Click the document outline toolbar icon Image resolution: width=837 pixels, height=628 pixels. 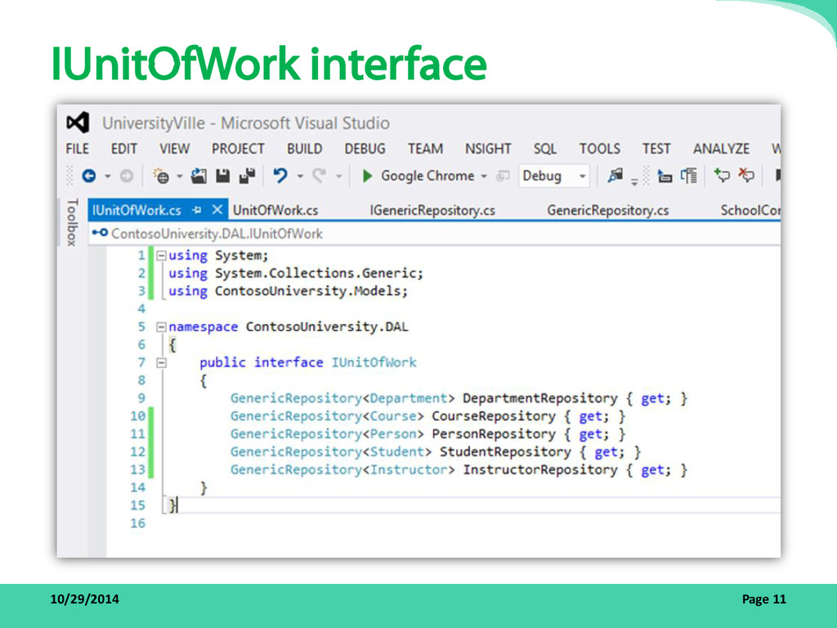click(689, 176)
